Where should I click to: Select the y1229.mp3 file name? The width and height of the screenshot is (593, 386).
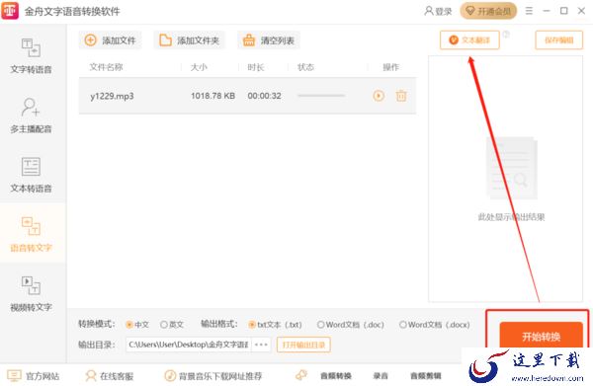112,96
